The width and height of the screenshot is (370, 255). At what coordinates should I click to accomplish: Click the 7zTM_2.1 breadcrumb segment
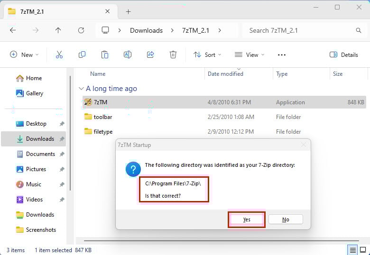(195, 30)
